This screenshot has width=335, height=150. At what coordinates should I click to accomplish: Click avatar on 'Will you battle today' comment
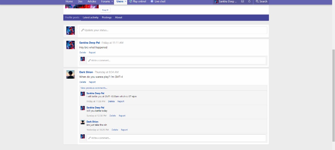coord(83,108)
